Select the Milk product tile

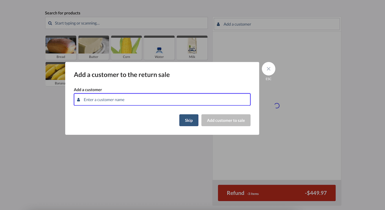point(192,47)
